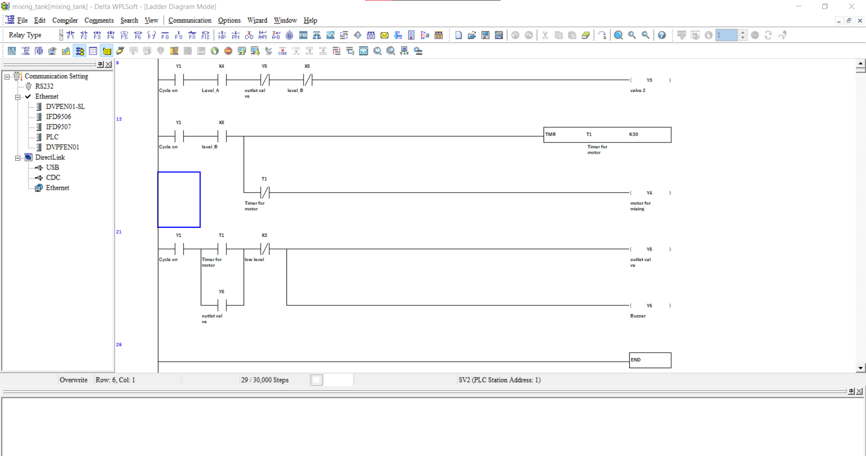Select the IFD9506 device entry

tap(59, 116)
